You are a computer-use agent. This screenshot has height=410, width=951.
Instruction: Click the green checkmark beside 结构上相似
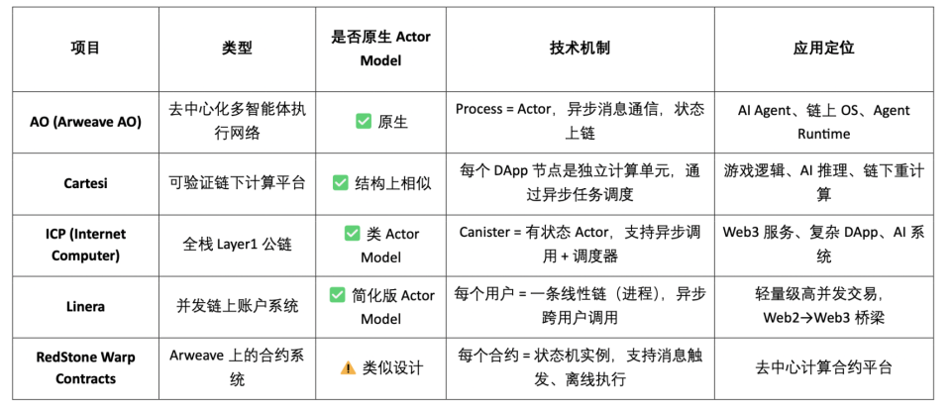[x=341, y=183]
